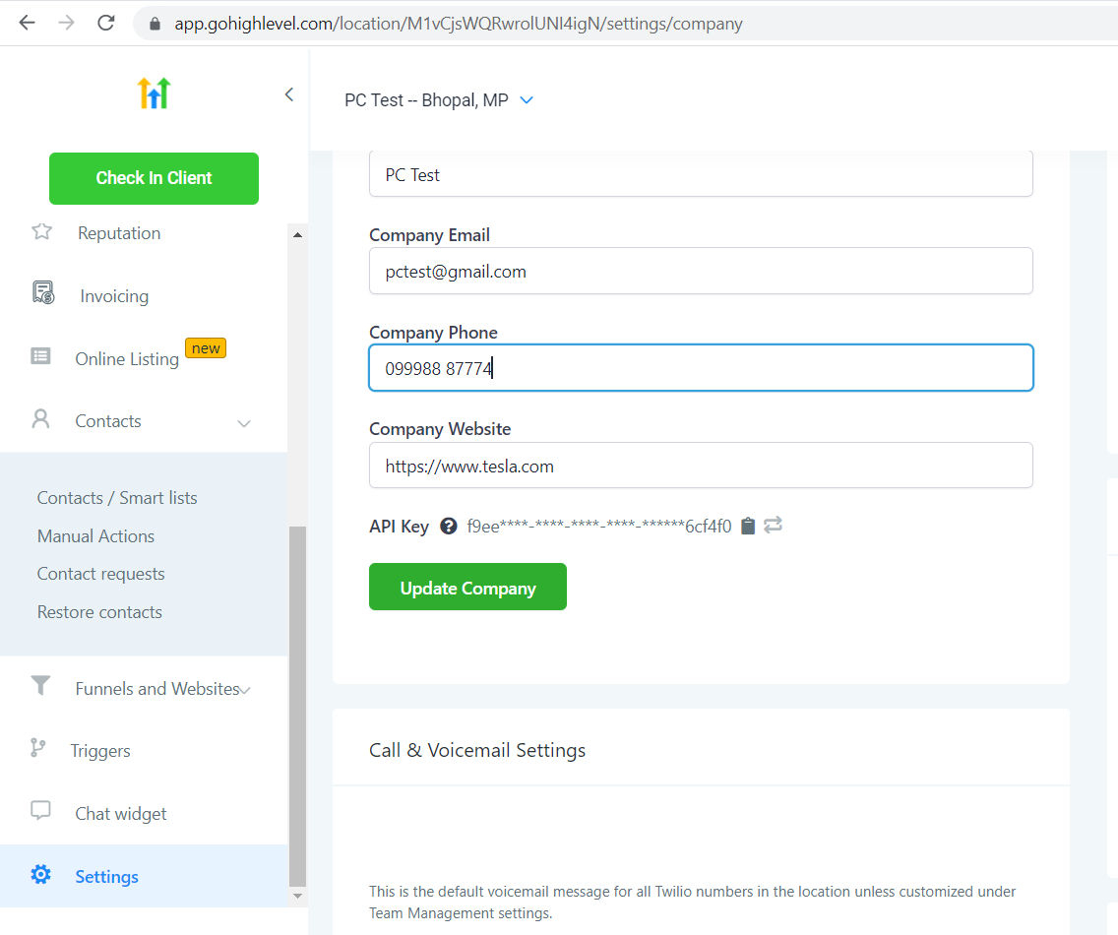Expand the Contacts submenu chevron

click(x=244, y=423)
